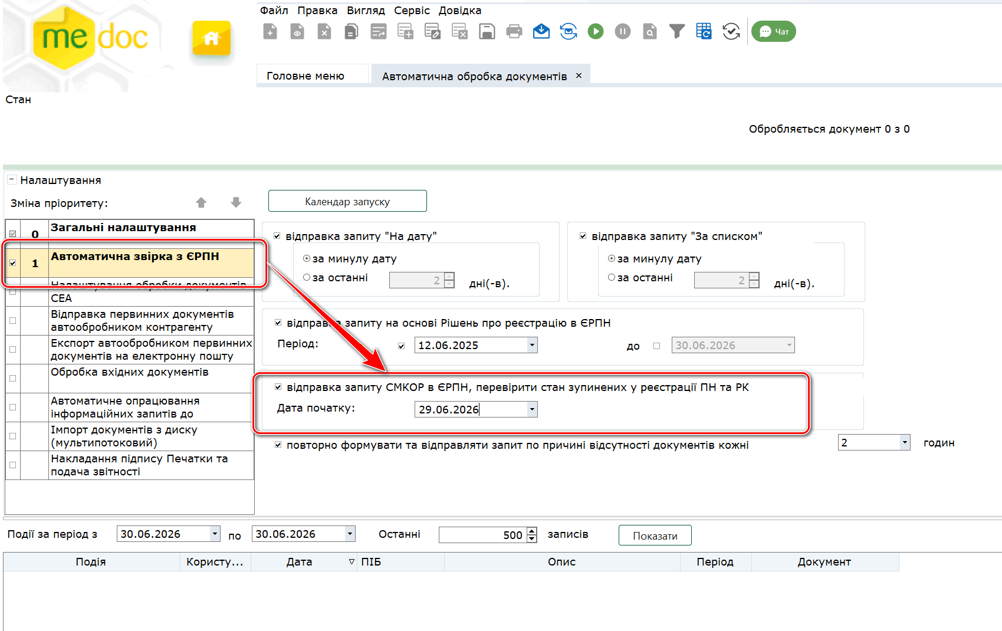Click the green play start icon
1002x631 pixels.
point(596,31)
